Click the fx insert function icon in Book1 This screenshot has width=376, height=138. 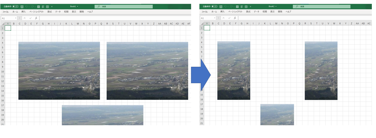36,18
